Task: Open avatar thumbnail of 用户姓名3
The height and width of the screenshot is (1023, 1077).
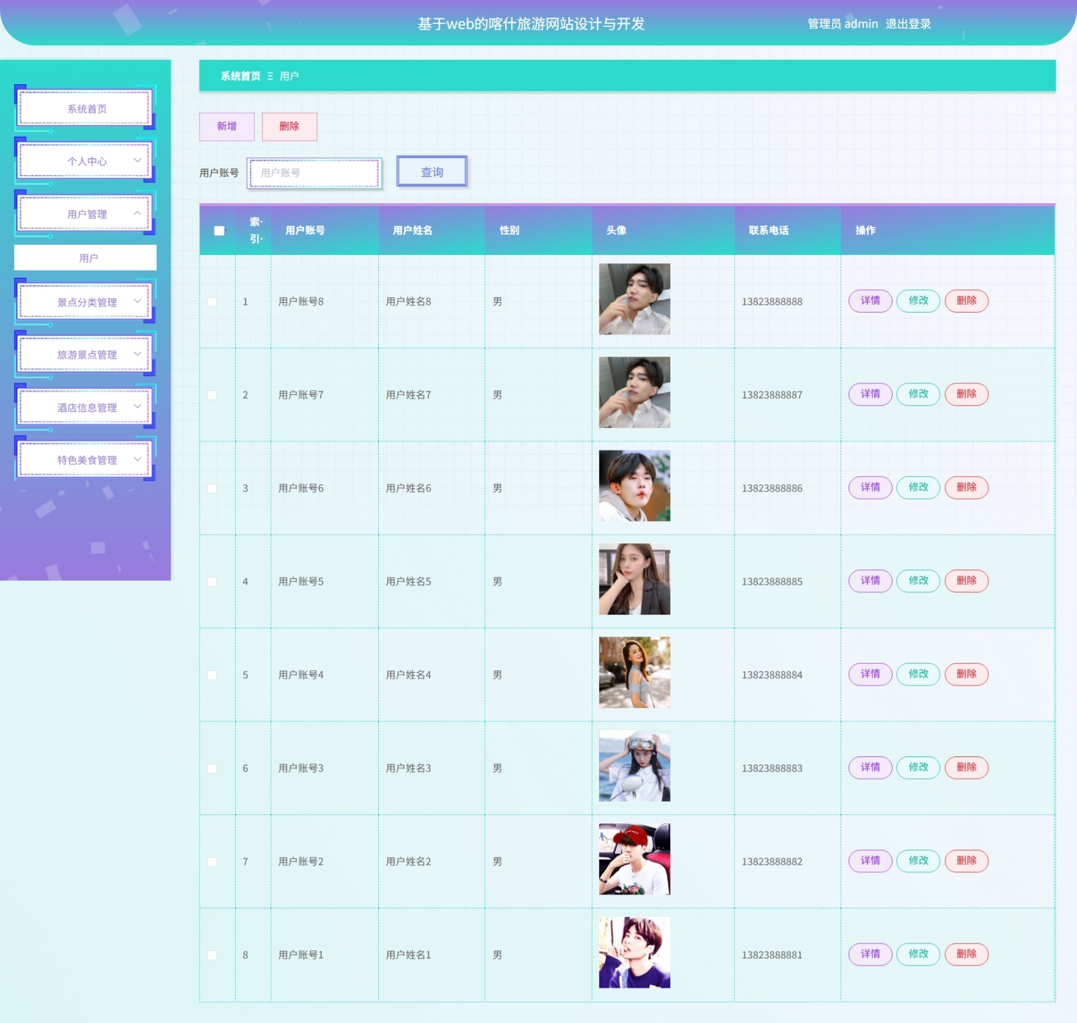Action: 634,766
